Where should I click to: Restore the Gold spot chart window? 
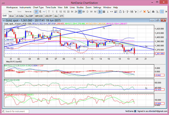pos(158,20)
